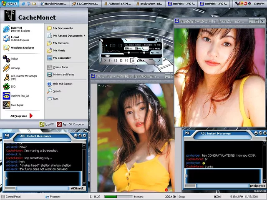Expand My Recent Documents submenu
The image size is (267, 200).
(x=68, y=36)
